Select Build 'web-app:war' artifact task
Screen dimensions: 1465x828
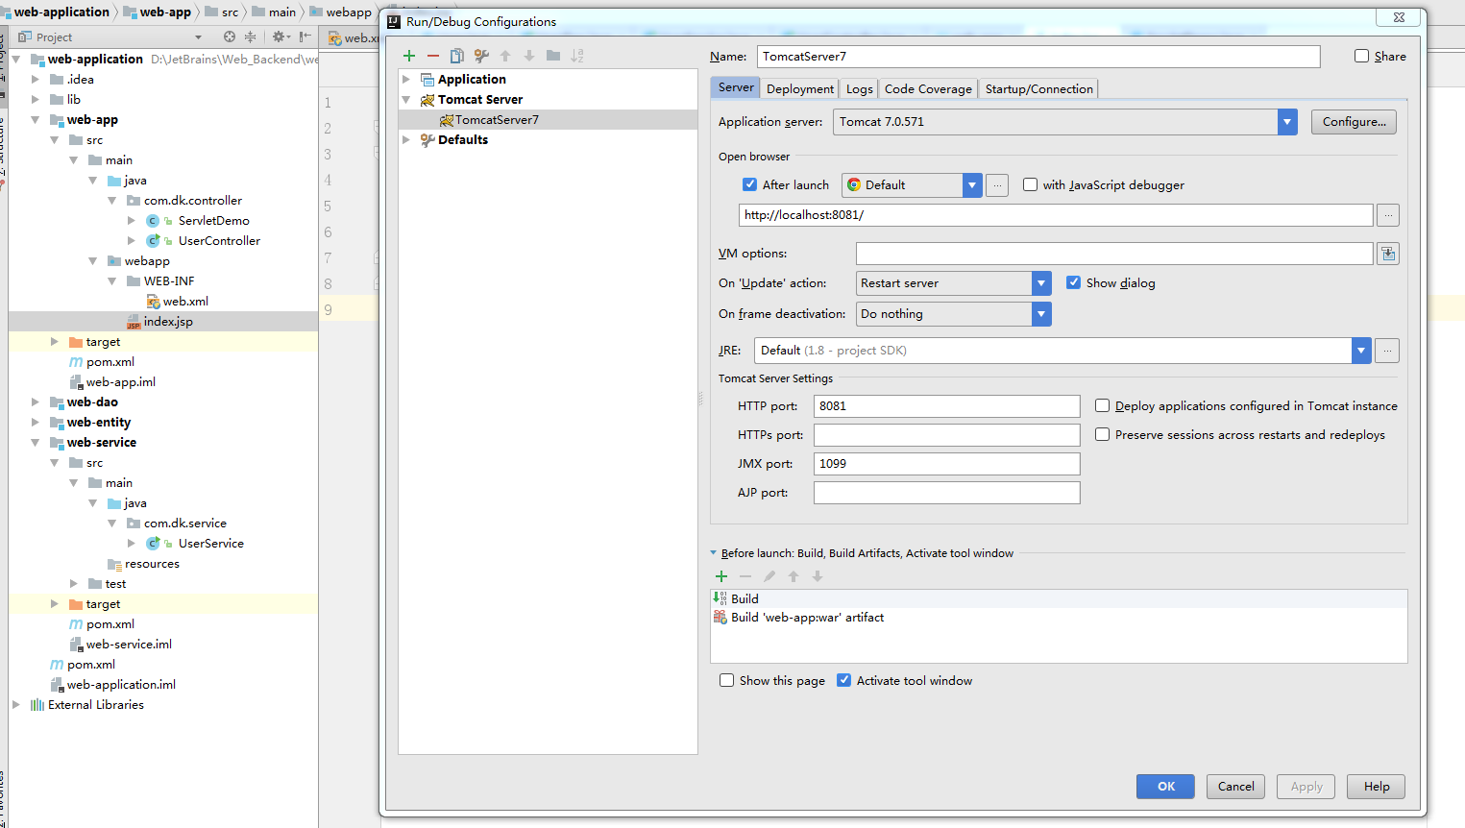(x=1059, y=618)
